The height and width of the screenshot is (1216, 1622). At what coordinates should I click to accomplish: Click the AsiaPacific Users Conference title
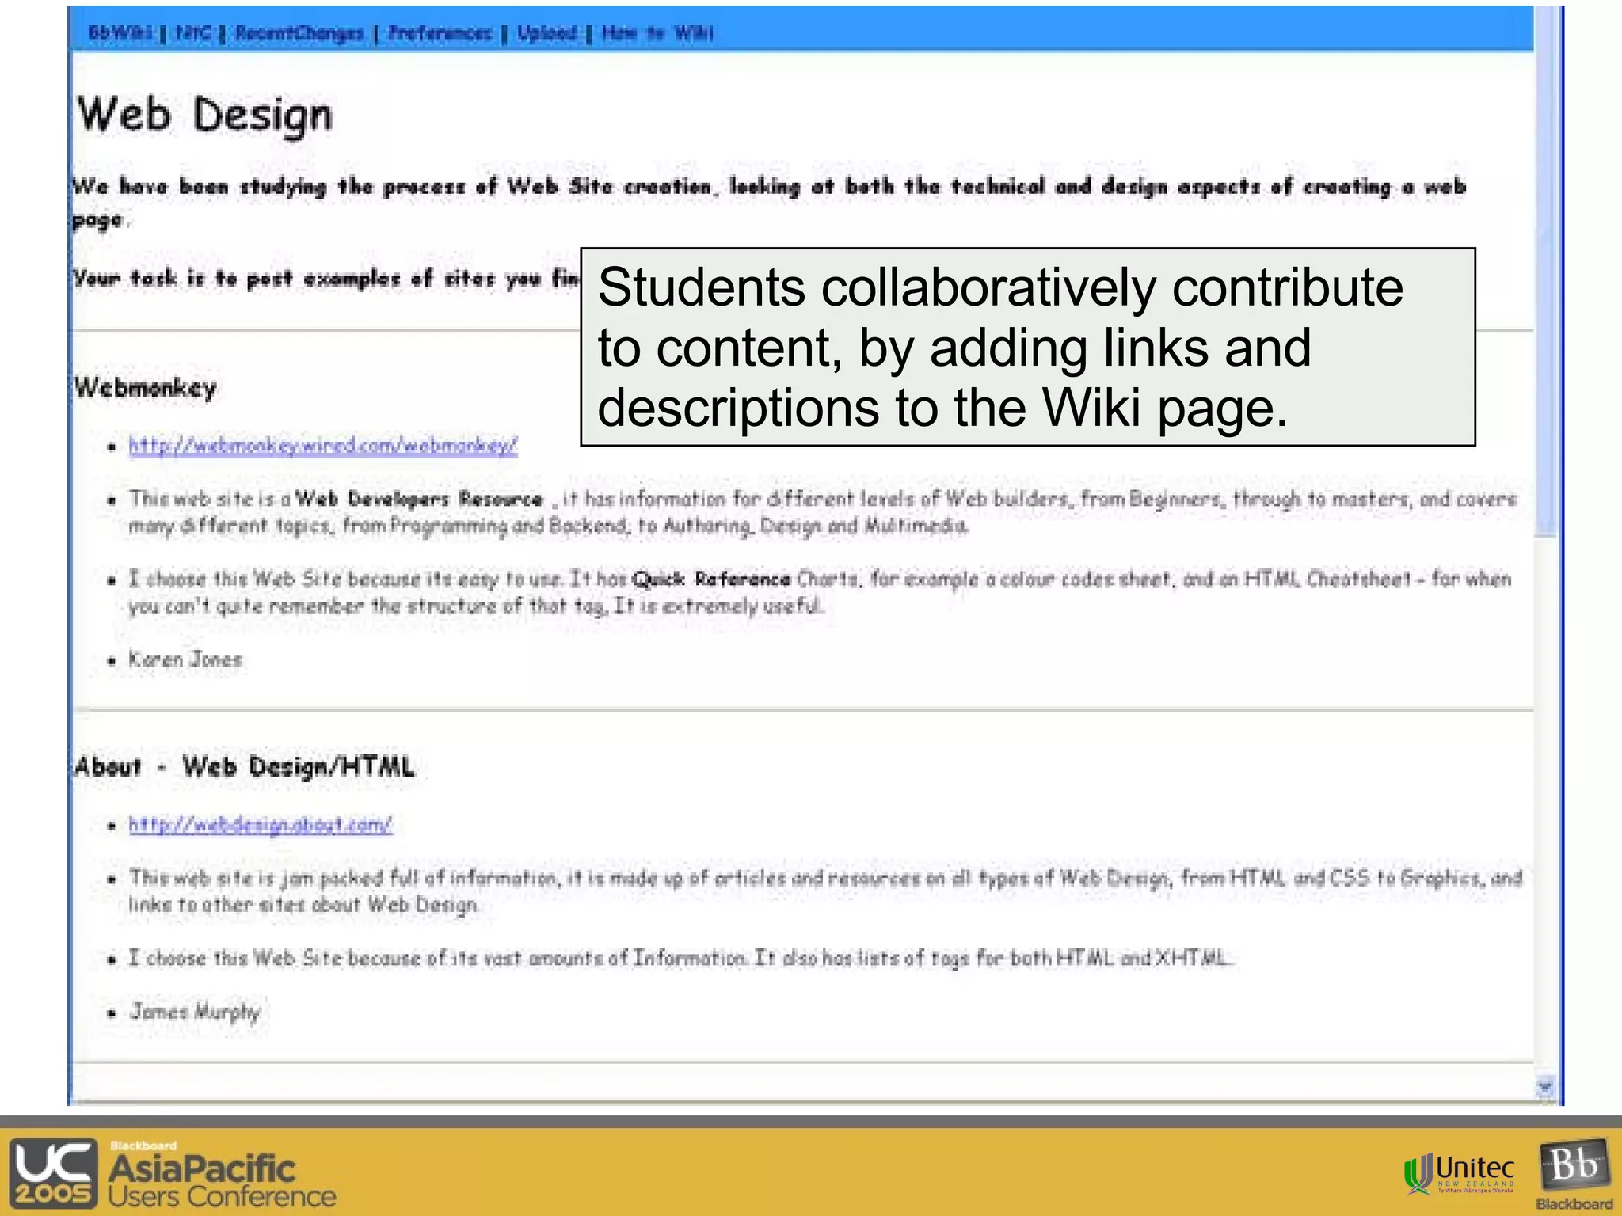tap(223, 1180)
